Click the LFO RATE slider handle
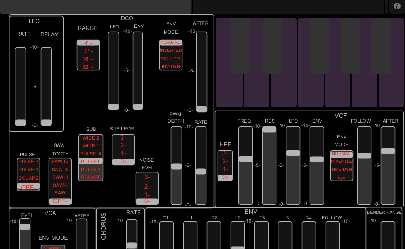Screen dimensions: 405x249 [x=20, y=123]
